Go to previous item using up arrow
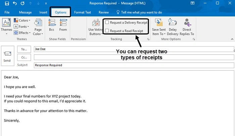Screen dimensions: 235x136 31,3
